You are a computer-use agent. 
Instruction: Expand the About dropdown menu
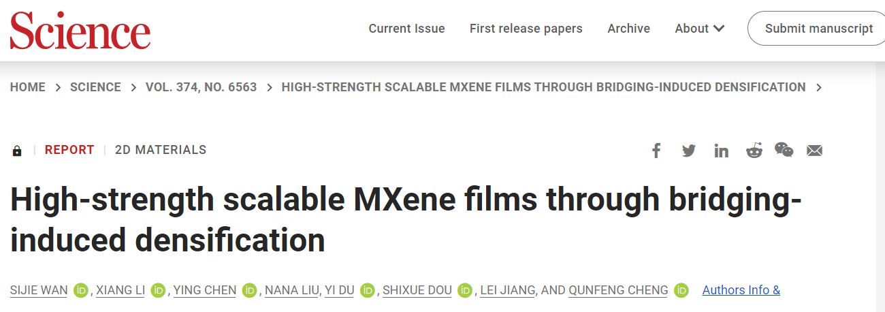[x=699, y=29]
